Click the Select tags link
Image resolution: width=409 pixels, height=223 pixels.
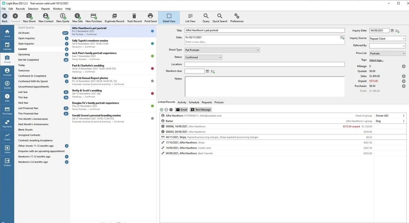(376, 60)
